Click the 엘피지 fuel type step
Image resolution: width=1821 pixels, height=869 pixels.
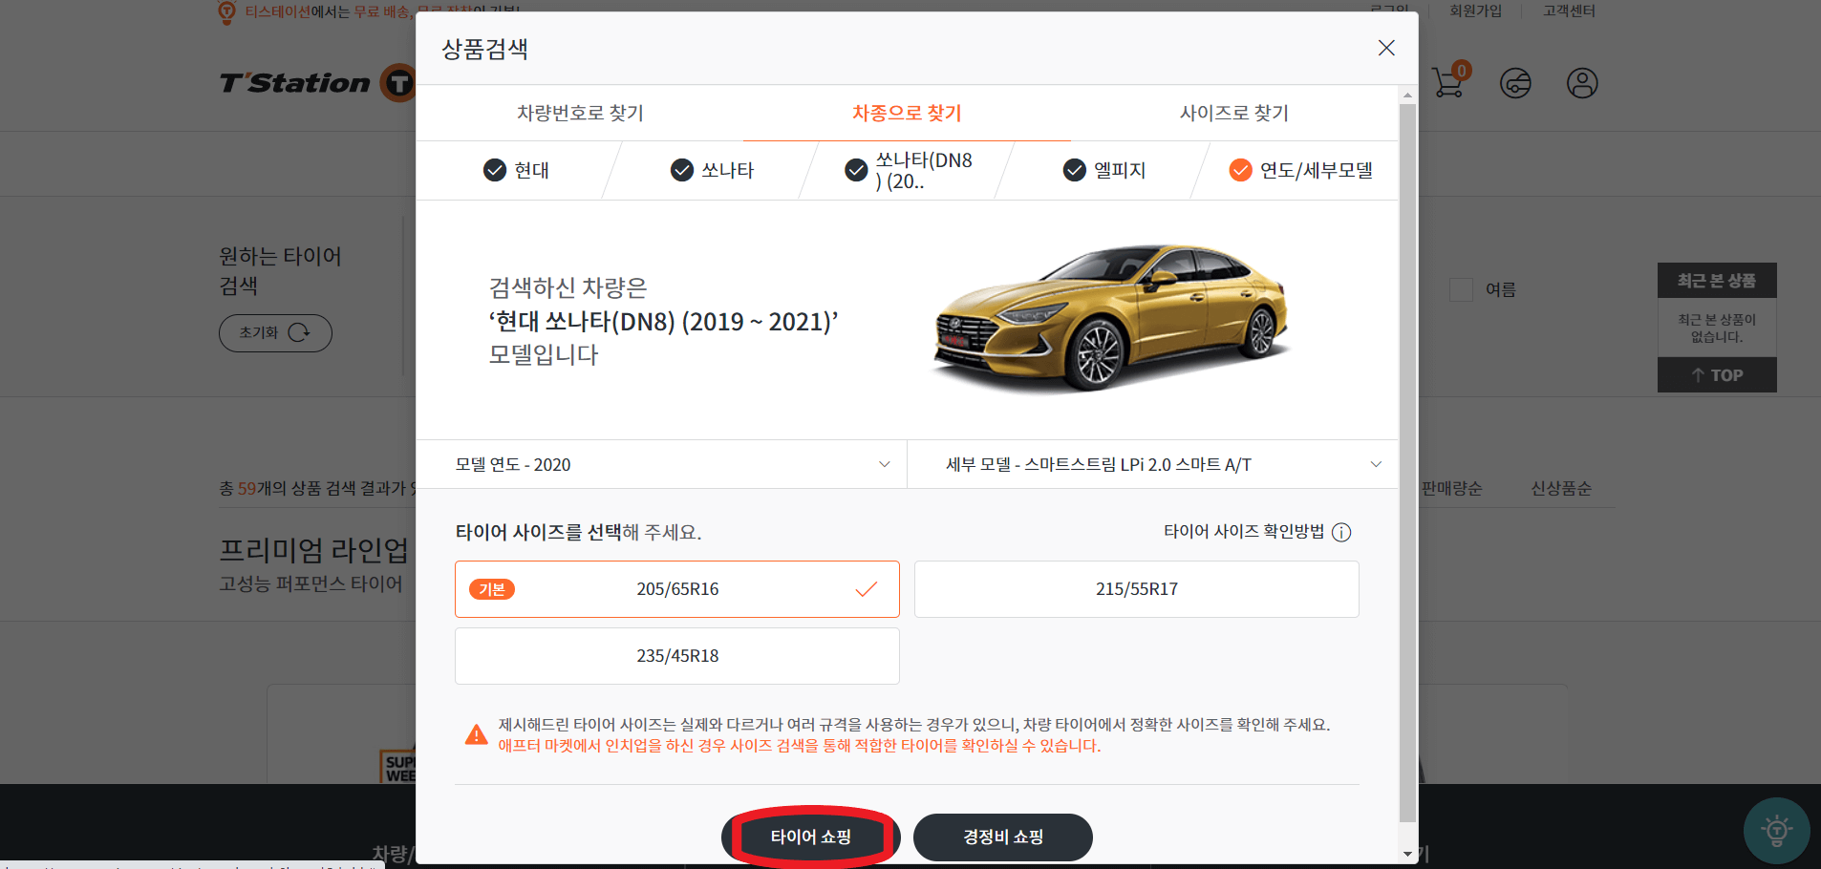(x=1105, y=170)
